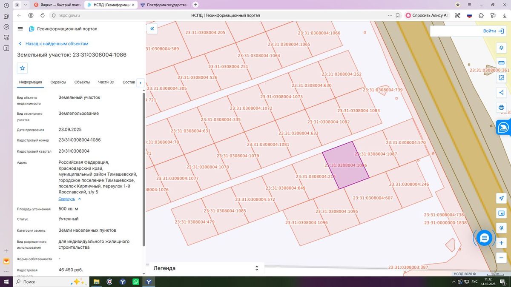
Task: Open the Windows Start menu
Action: click(x=6, y=281)
